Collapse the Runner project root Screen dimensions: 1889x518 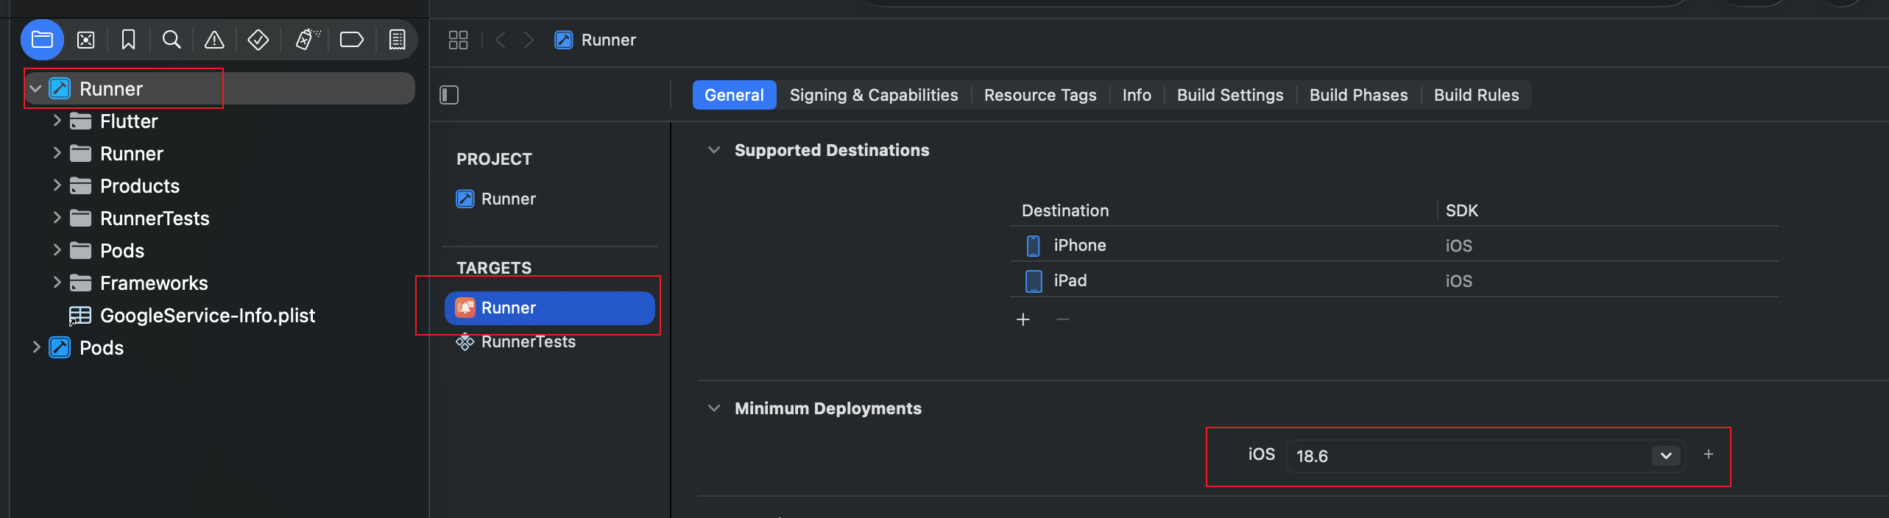(35, 89)
